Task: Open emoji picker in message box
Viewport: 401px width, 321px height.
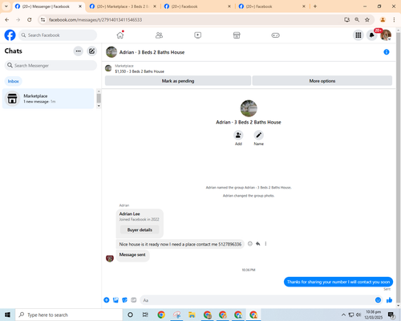Action: click(x=378, y=300)
